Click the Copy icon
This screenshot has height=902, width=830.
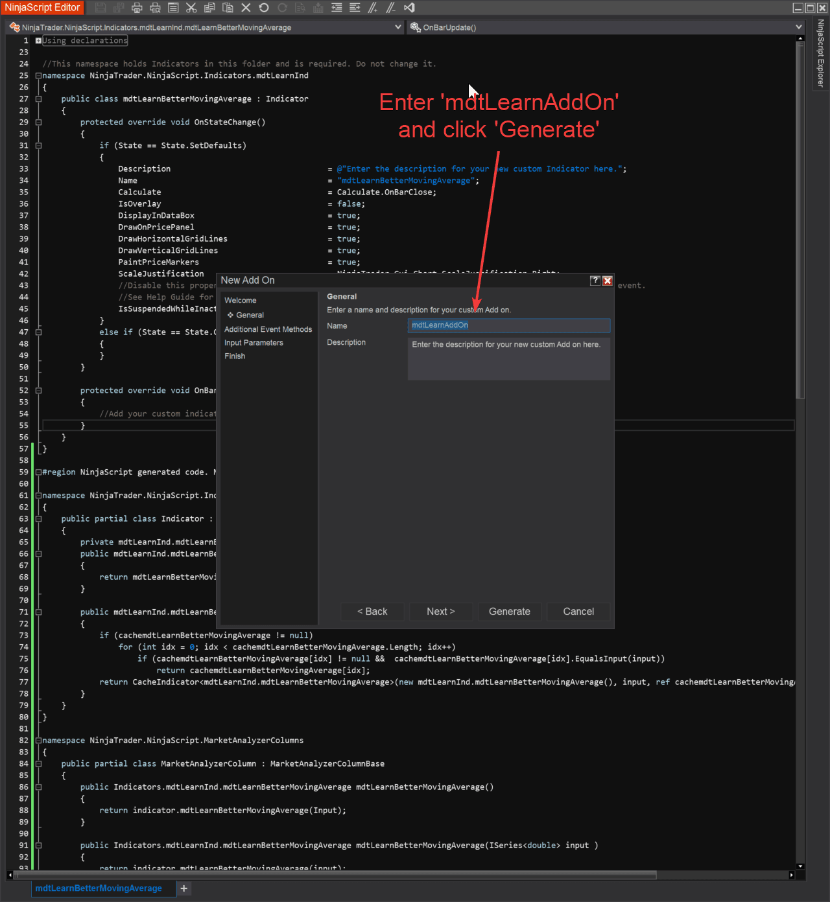pyautogui.click(x=209, y=8)
